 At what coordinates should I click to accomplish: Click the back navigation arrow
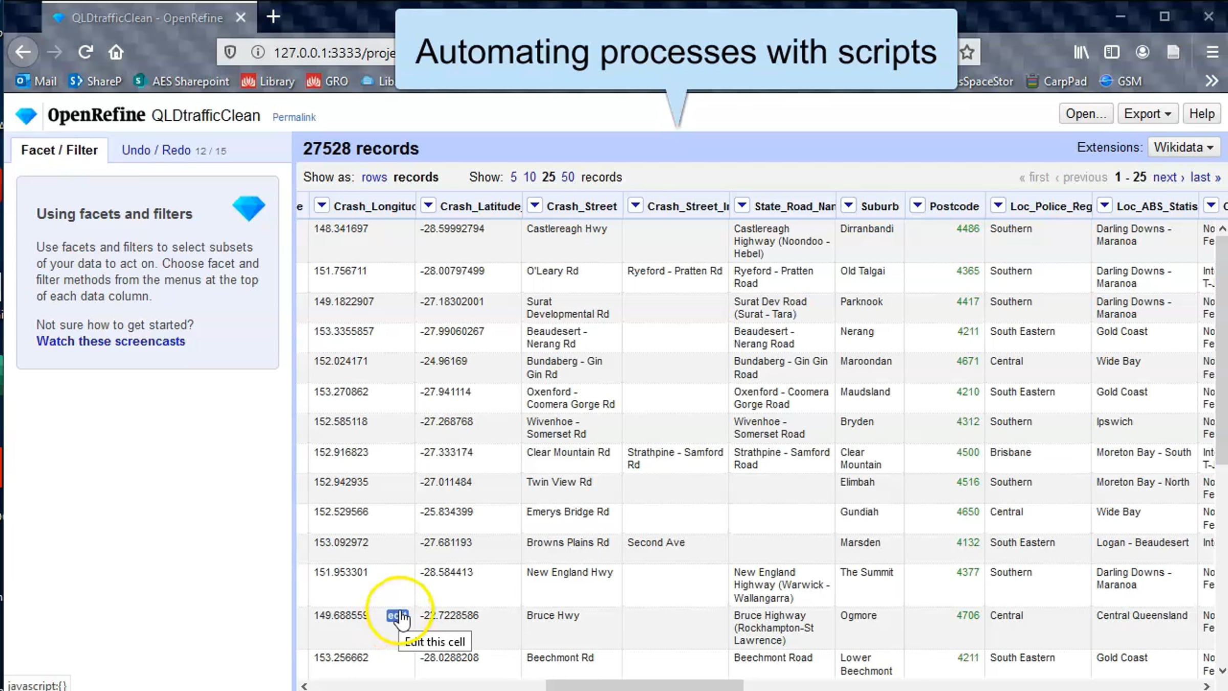(x=23, y=52)
